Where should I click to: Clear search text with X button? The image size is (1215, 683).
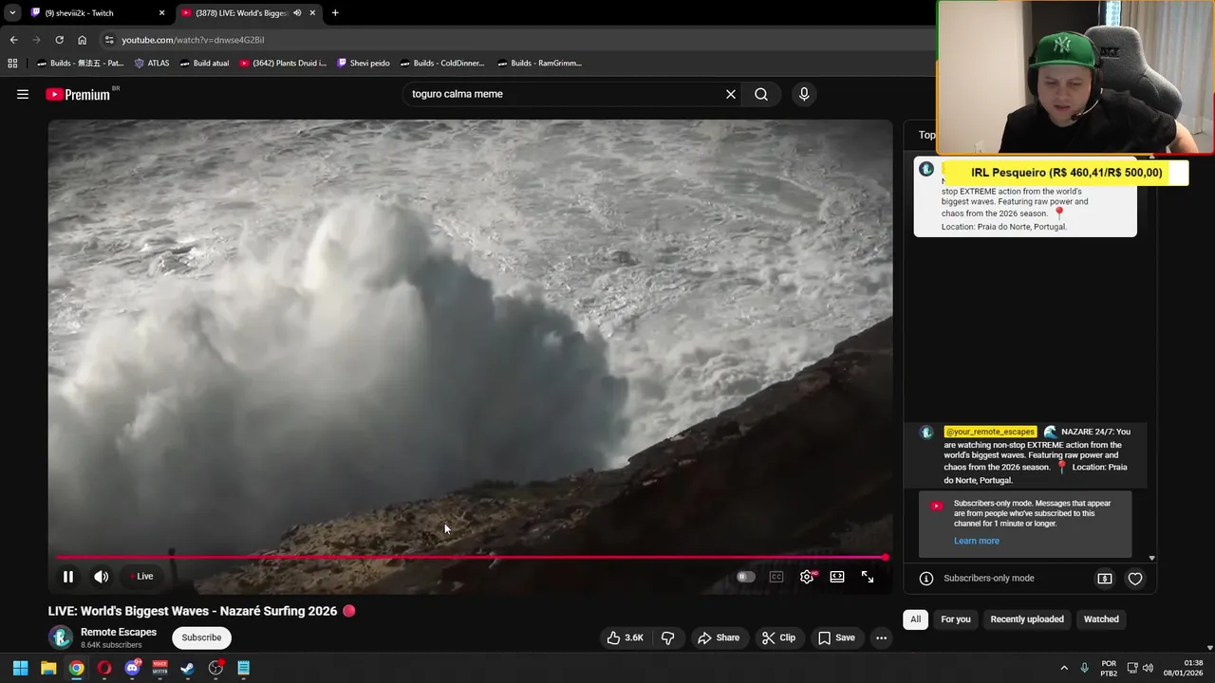coord(731,94)
